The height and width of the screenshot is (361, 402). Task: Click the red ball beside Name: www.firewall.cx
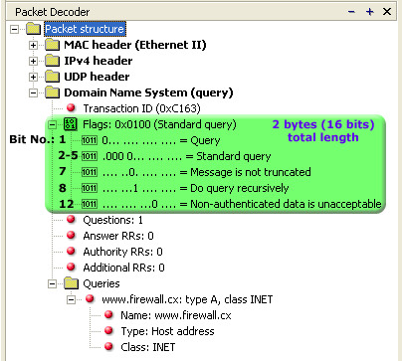108,314
